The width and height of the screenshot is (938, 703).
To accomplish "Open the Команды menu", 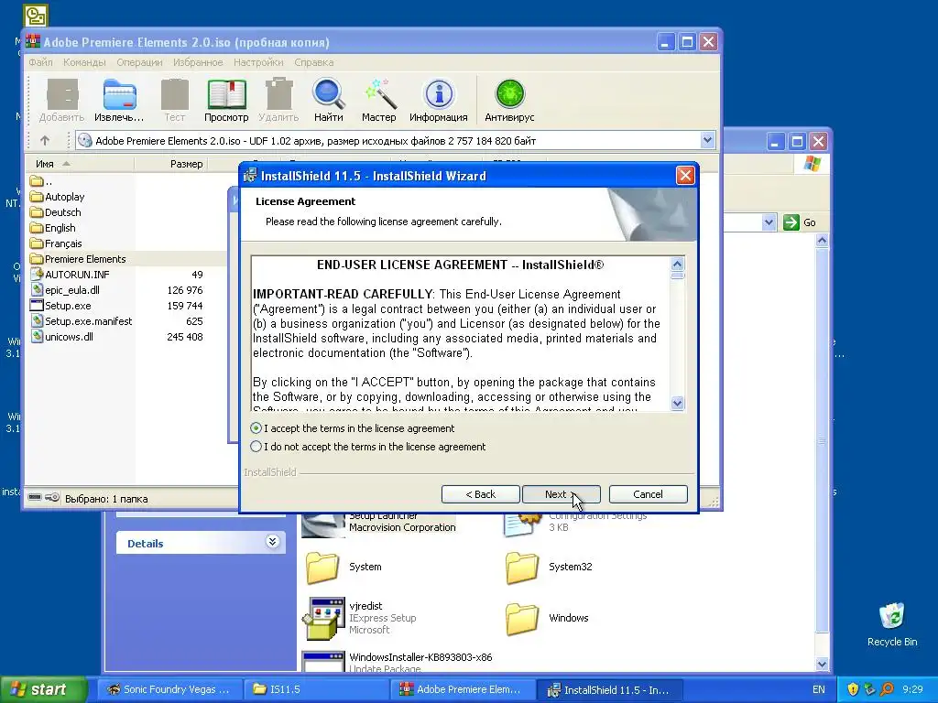I will click(84, 62).
